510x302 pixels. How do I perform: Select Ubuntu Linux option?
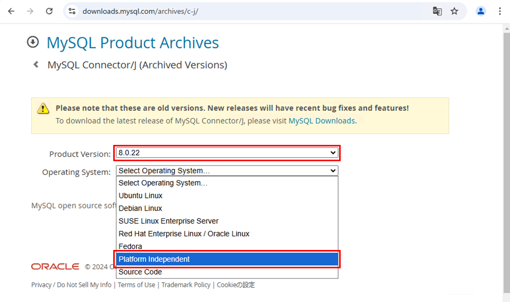point(227,195)
